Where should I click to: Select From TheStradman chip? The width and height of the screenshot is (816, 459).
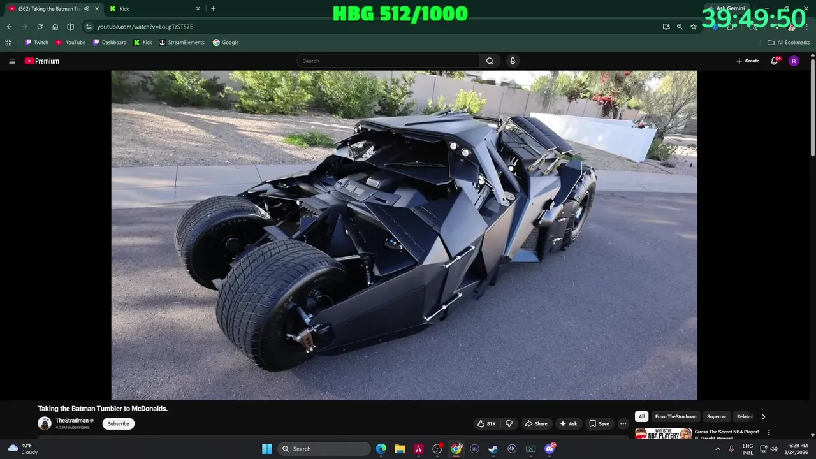pyautogui.click(x=676, y=416)
